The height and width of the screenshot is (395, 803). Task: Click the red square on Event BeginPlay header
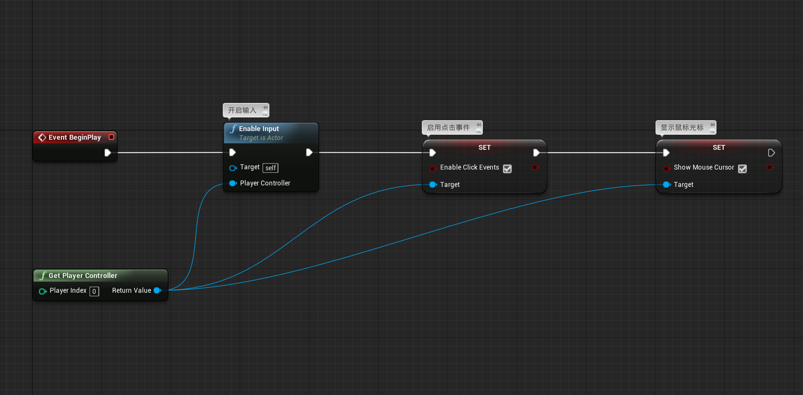click(111, 137)
